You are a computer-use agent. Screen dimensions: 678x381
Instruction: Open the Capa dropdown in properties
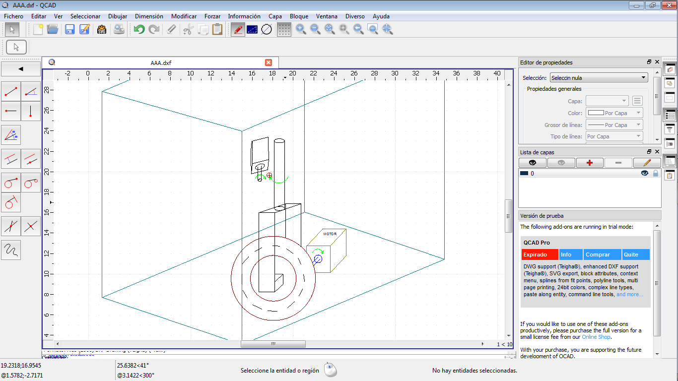[x=608, y=101]
